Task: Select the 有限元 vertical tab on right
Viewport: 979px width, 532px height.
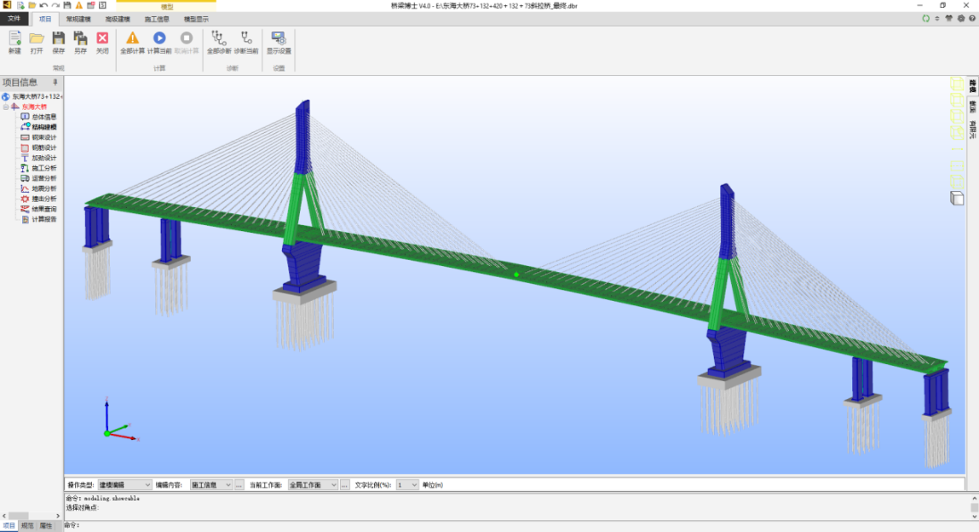Action: pos(973,129)
